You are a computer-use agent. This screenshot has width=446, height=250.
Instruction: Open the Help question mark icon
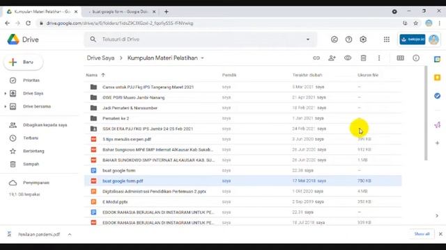[348, 40]
